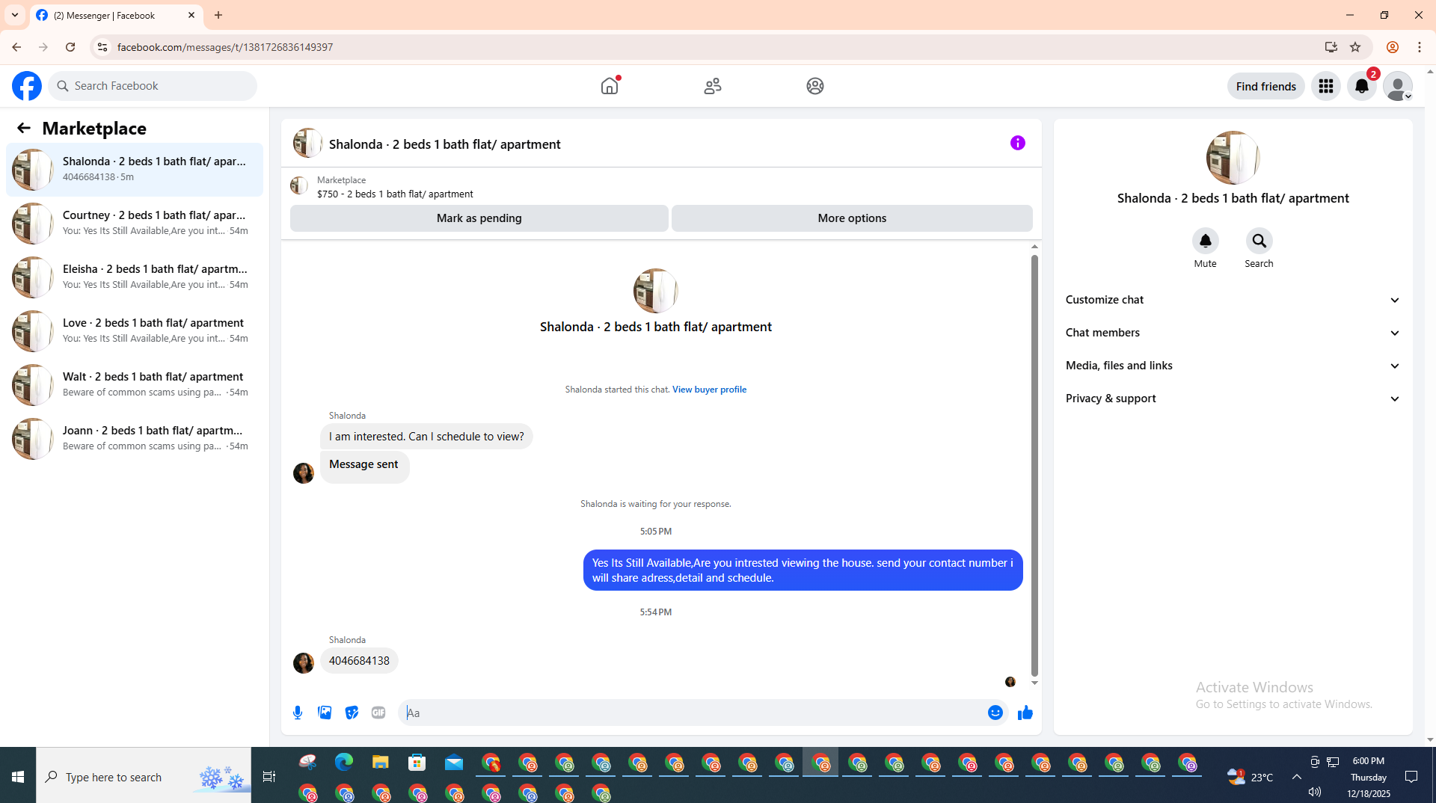Click the Find friends button
Image resolution: width=1436 pixels, height=803 pixels.
pyautogui.click(x=1265, y=86)
